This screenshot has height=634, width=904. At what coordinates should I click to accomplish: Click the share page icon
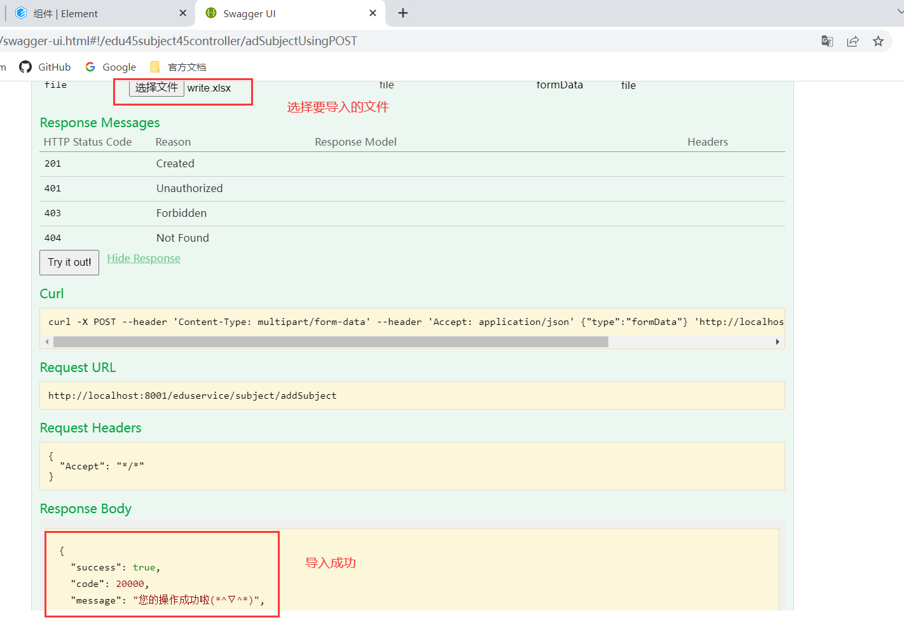[x=853, y=41]
